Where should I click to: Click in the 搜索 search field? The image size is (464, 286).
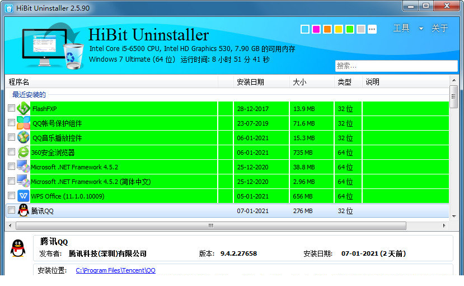coord(396,66)
